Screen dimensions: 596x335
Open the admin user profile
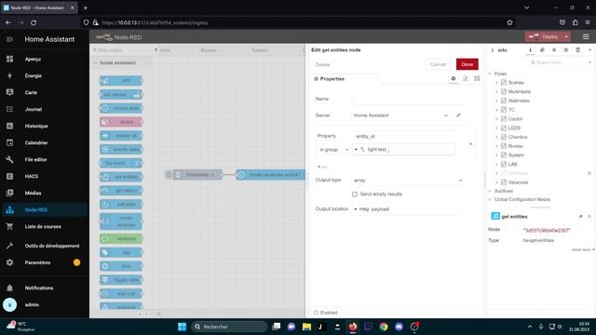pyautogui.click(x=45, y=304)
